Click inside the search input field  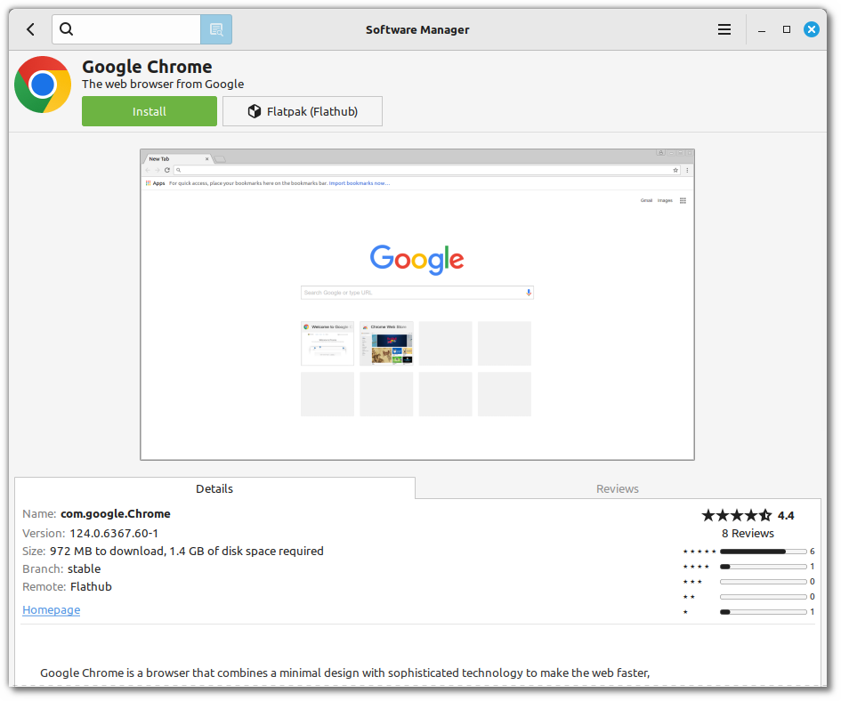[133, 29]
